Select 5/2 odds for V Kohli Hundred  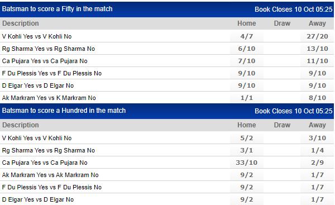coord(247,138)
